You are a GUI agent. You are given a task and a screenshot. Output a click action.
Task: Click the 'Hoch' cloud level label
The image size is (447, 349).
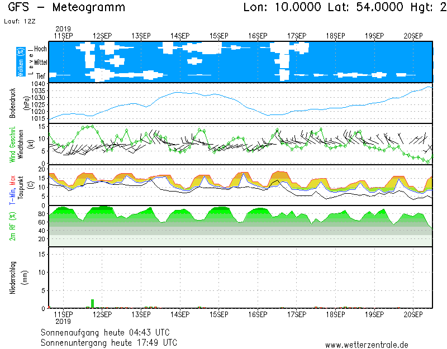40,49
